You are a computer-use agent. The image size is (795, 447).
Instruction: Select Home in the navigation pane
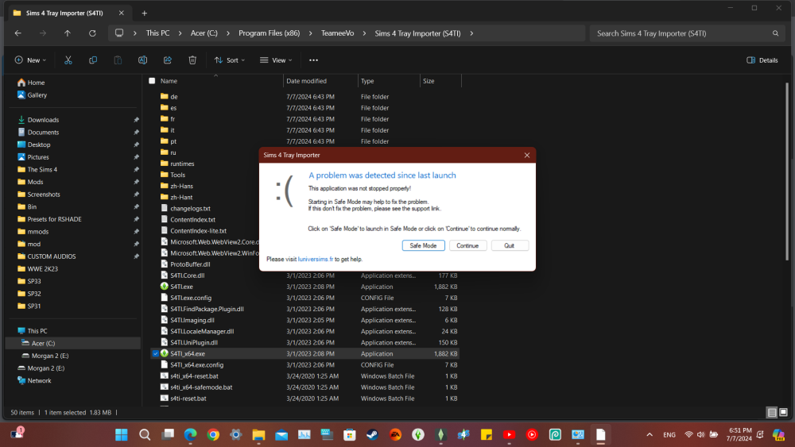coord(32,83)
